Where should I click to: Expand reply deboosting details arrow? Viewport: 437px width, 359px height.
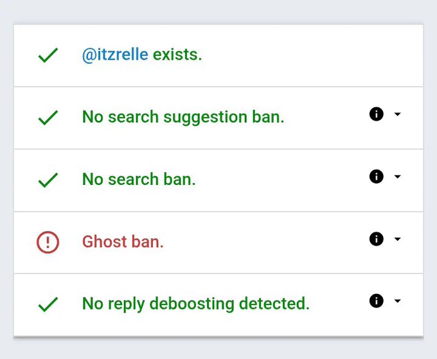tap(398, 301)
